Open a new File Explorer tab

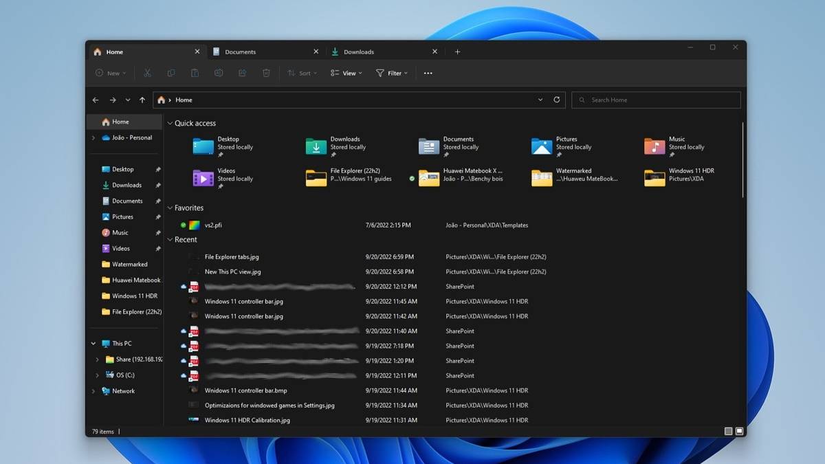point(458,51)
